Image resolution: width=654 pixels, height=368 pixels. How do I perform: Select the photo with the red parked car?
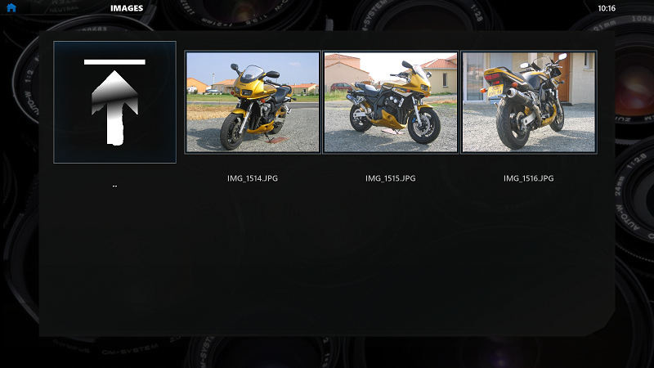coord(391,102)
